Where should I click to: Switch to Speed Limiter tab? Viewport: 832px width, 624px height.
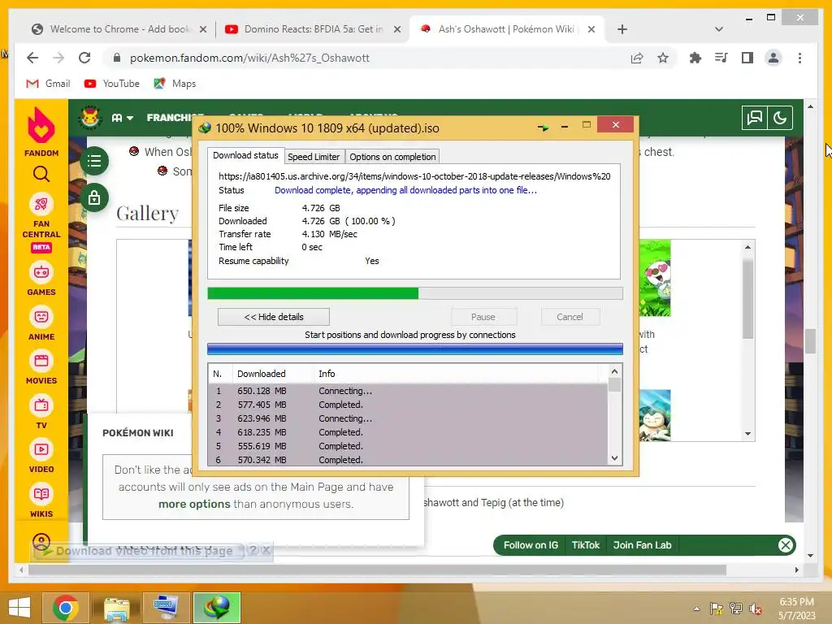pyautogui.click(x=314, y=157)
